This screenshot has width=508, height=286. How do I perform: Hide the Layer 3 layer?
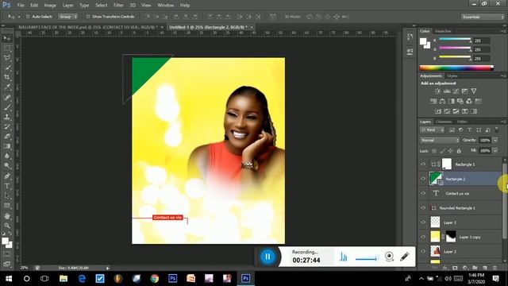coord(423,222)
